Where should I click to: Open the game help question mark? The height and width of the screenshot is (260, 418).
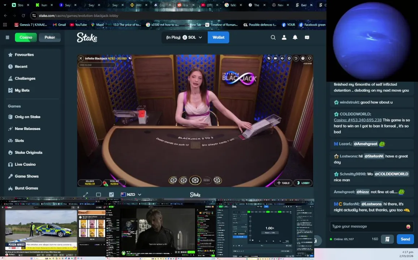303,58
